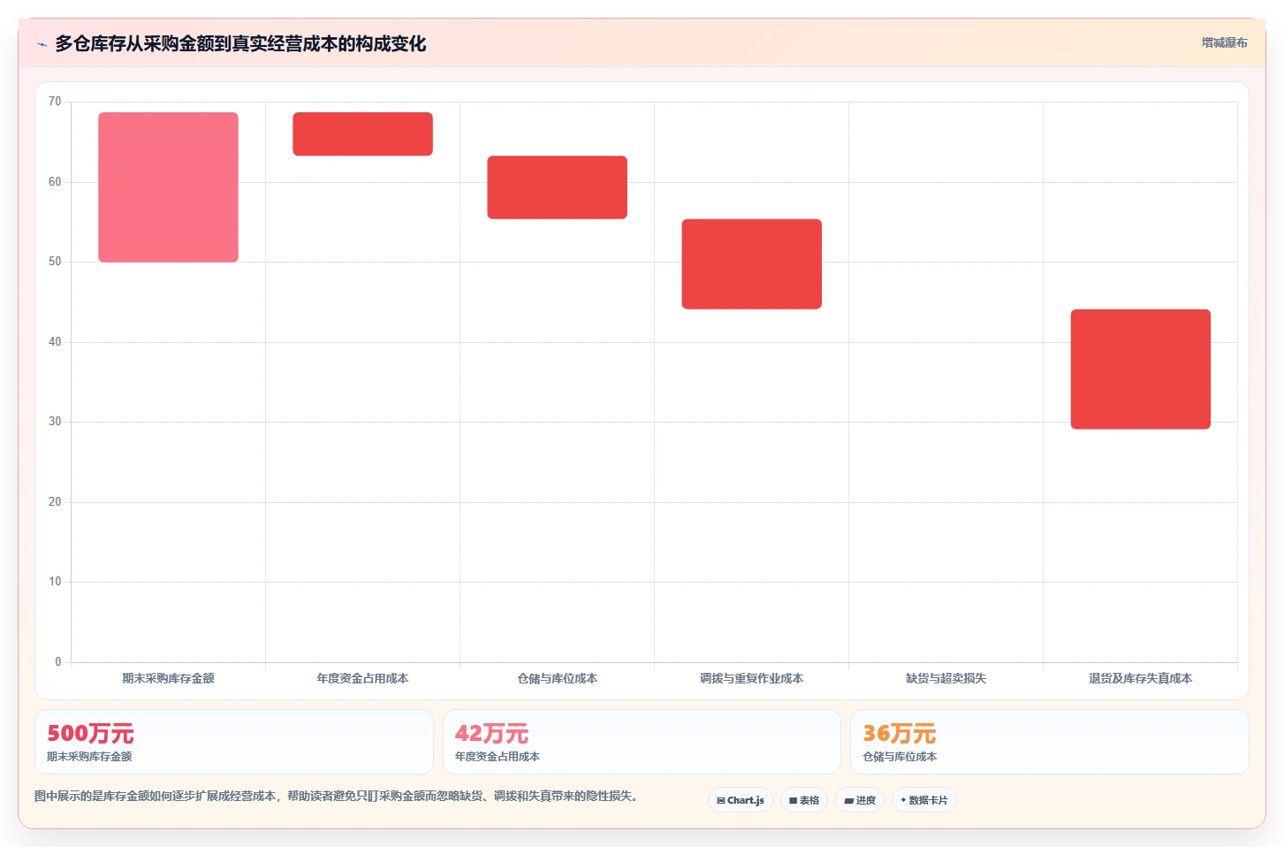Click the blue icon beside the chart title
Screen dimensions: 1284x847
(42, 44)
